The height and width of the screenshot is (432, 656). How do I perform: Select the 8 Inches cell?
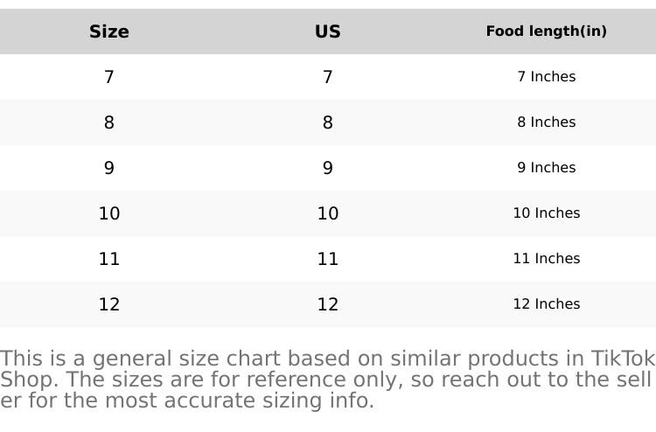(547, 122)
